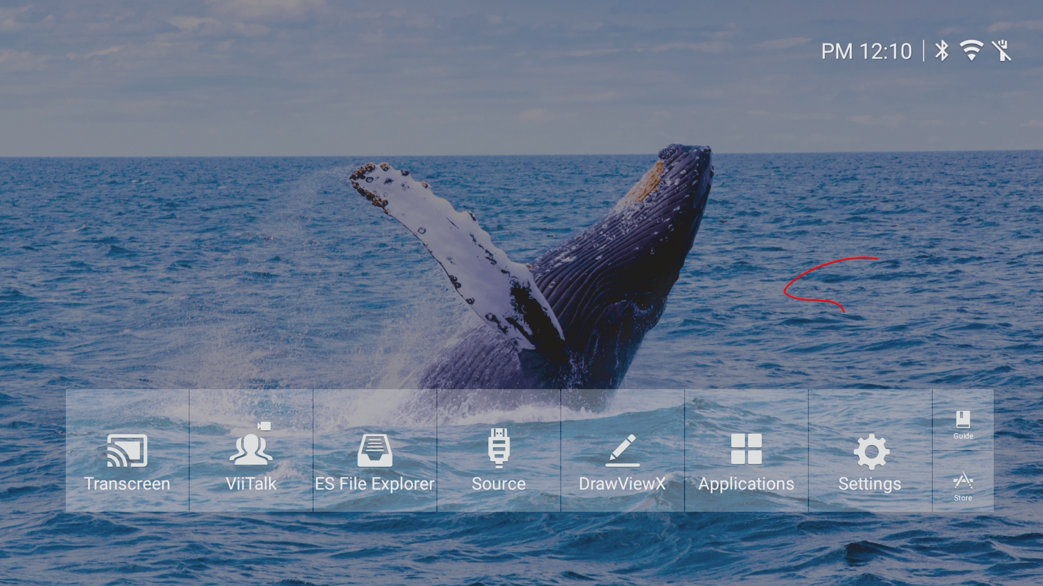Open the Store app icon
The image size is (1043, 586).
pyautogui.click(x=963, y=481)
